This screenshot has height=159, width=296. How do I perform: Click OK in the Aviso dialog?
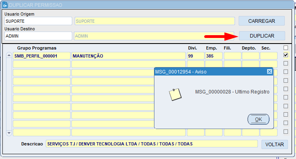click(x=258, y=119)
